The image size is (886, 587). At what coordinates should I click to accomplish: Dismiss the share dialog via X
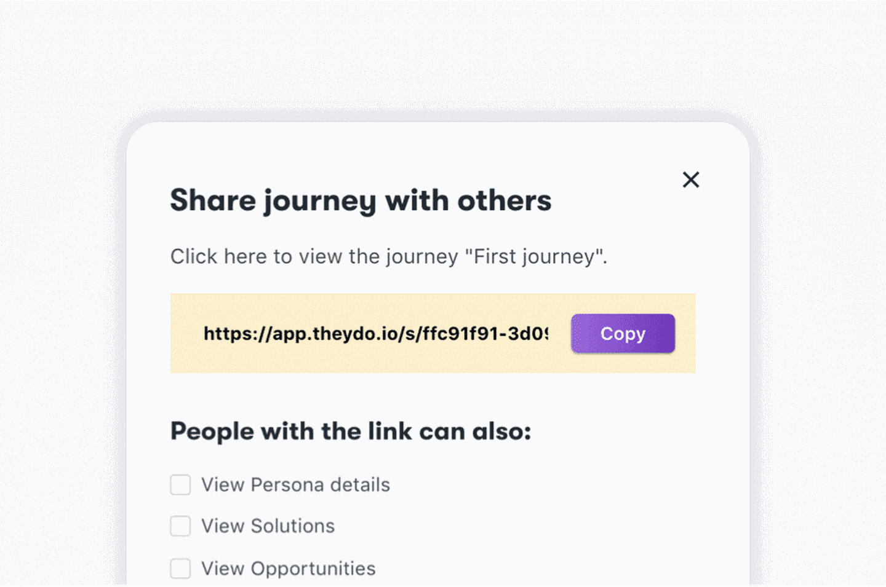pyautogui.click(x=690, y=179)
